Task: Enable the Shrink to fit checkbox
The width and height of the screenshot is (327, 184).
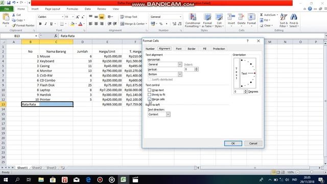Action: coord(149,95)
